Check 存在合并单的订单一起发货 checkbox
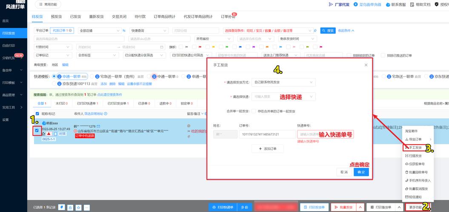449x212 pixels. pyautogui.click(x=254, y=111)
